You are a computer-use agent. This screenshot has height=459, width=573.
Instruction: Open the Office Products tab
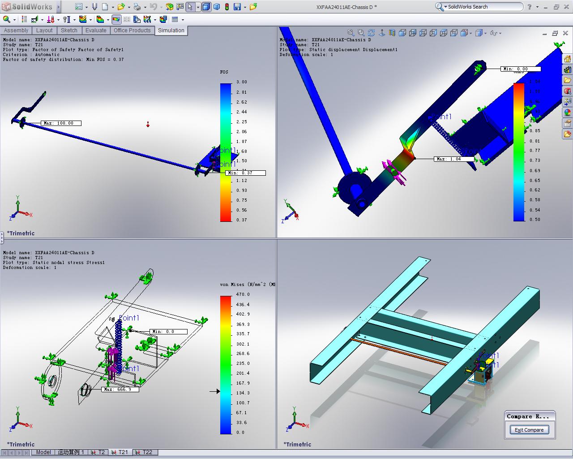point(132,30)
